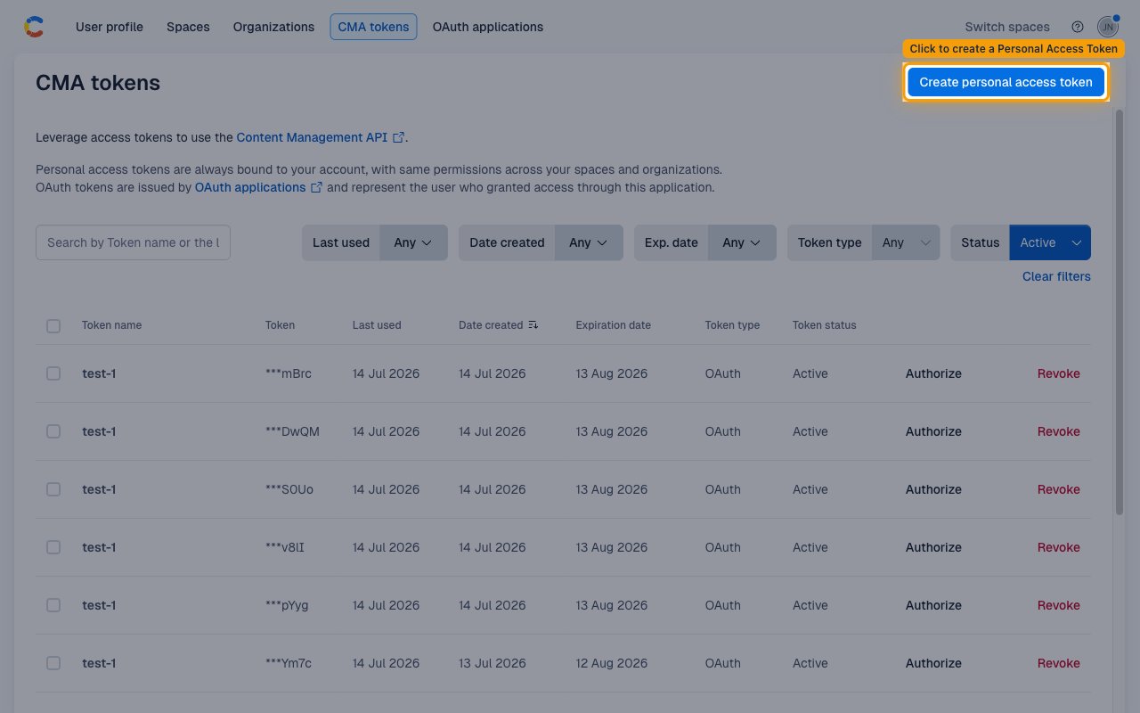The height and width of the screenshot is (713, 1140).
Task: Click date created 13 Jul 2026
Action: (493, 663)
